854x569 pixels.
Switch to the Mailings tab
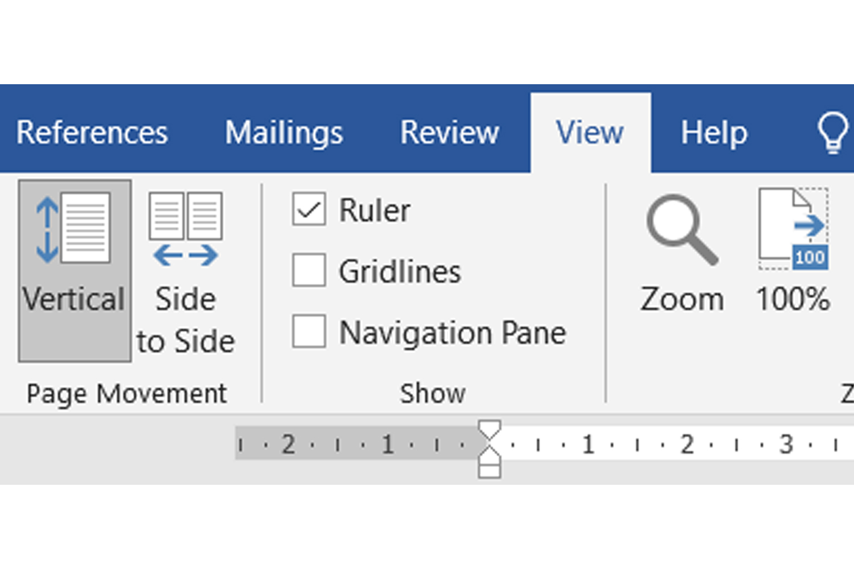pos(284,132)
